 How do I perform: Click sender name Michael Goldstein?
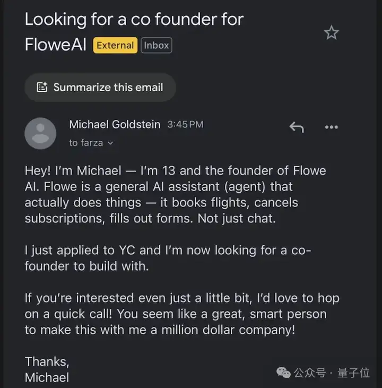[x=115, y=125]
